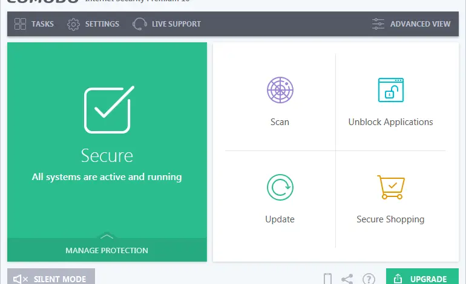The image size is (466, 284).
Task: Click the Secure checkmark status box
Action: (107, 110)
